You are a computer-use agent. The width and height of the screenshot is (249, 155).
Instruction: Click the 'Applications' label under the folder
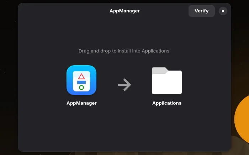point(167,103)
